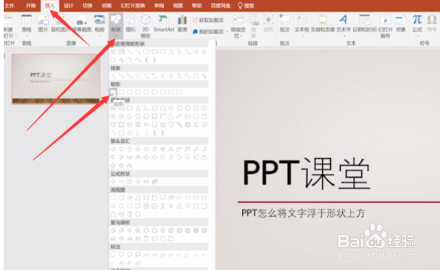Insert a 图片 from the ribbon
The image size is (440, 270).
[x=43, y=24]
